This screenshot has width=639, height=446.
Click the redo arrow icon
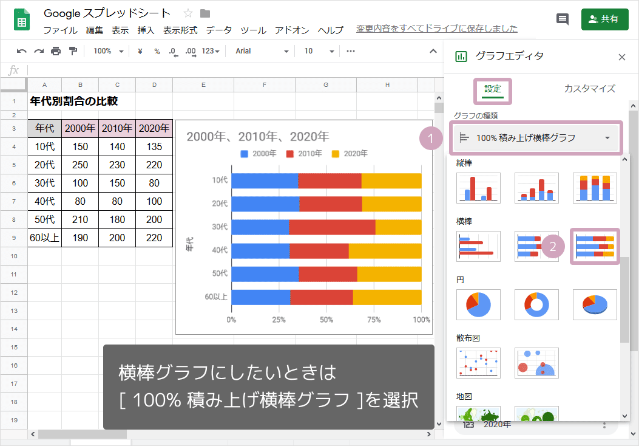click(x=39, y=51)
